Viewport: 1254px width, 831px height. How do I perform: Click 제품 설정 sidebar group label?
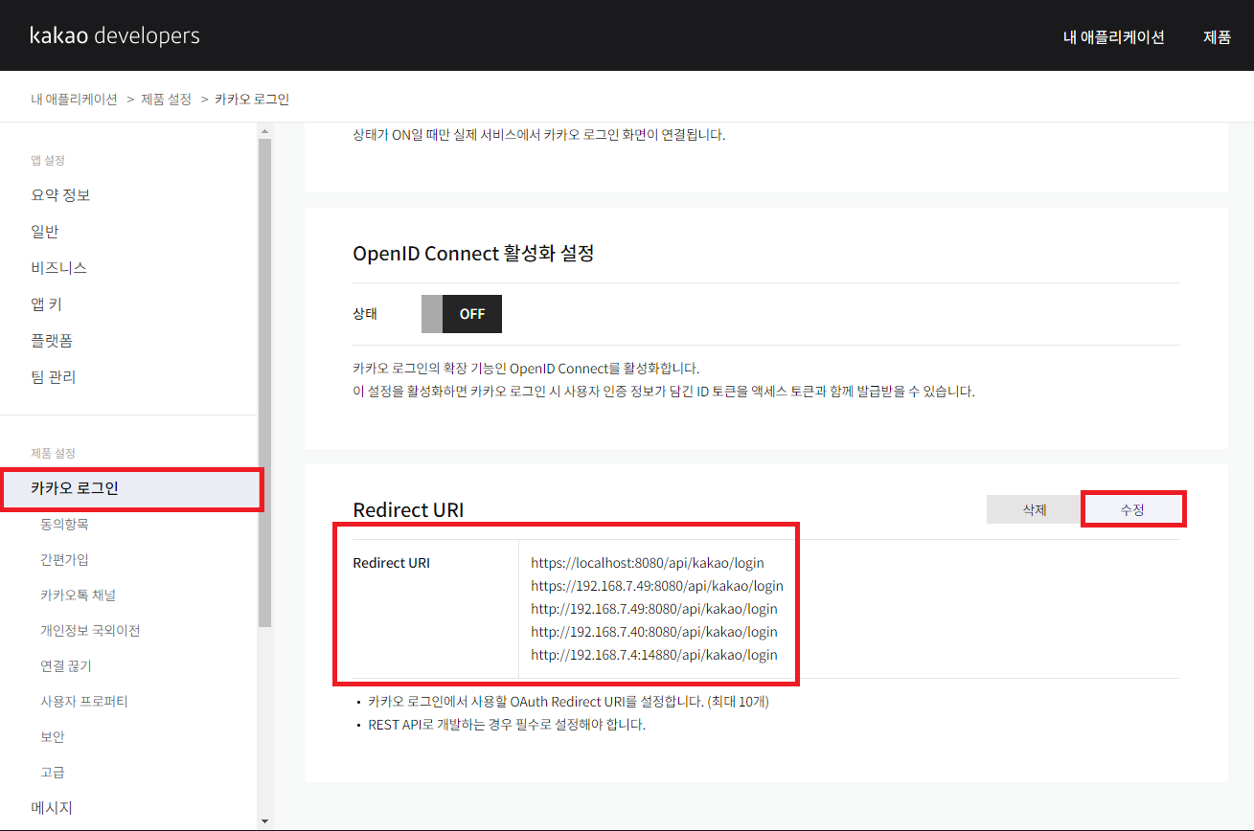53,452
